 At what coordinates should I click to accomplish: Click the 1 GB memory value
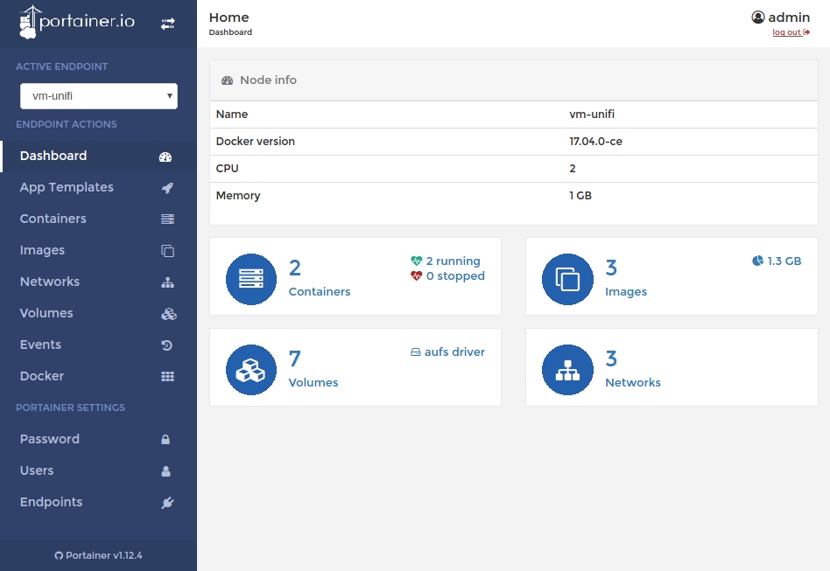[x=580, y=196]
